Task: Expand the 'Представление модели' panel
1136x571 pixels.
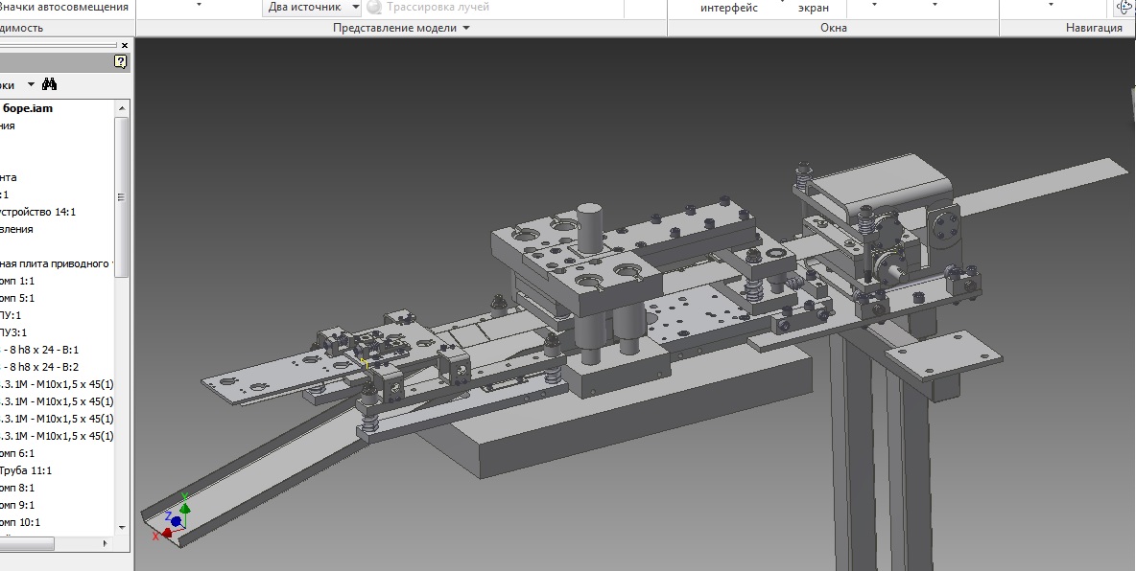Action: pos(466,28)
